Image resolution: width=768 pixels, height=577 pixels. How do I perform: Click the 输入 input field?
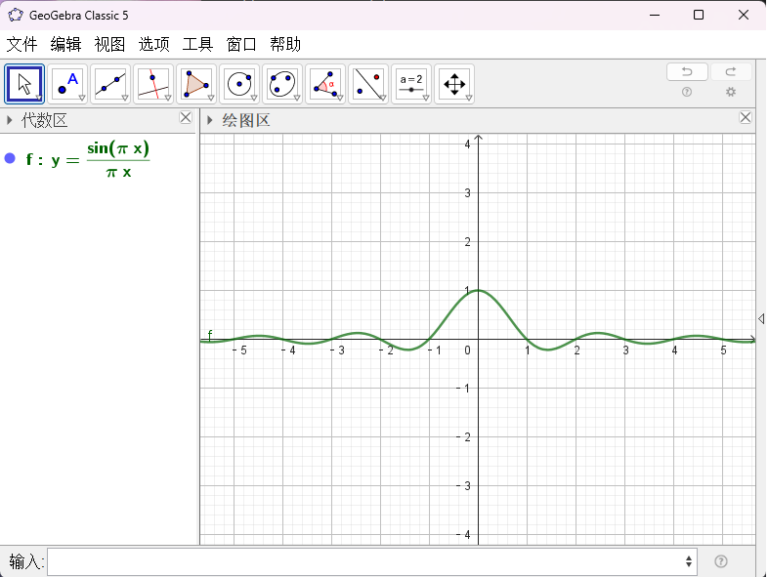(372, 561)
